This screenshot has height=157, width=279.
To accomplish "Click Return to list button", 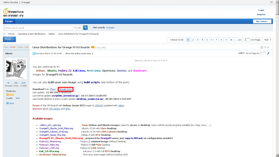I will click(177, 40).
